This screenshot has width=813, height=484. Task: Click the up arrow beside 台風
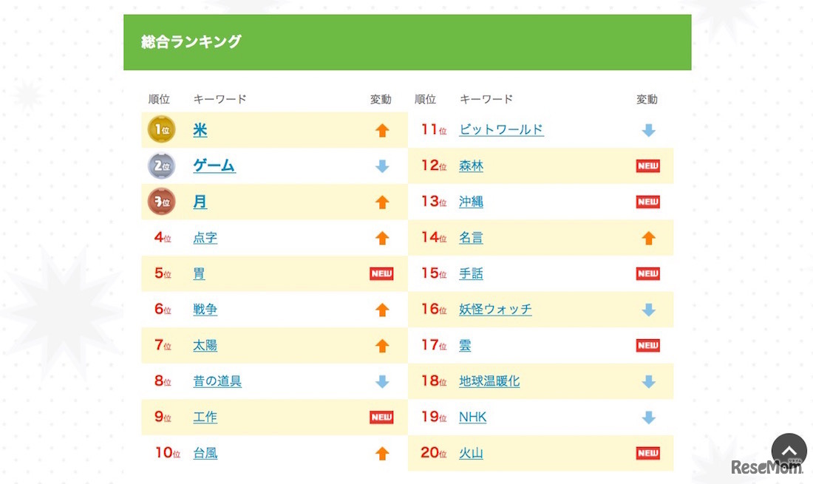tap(382, 453)
